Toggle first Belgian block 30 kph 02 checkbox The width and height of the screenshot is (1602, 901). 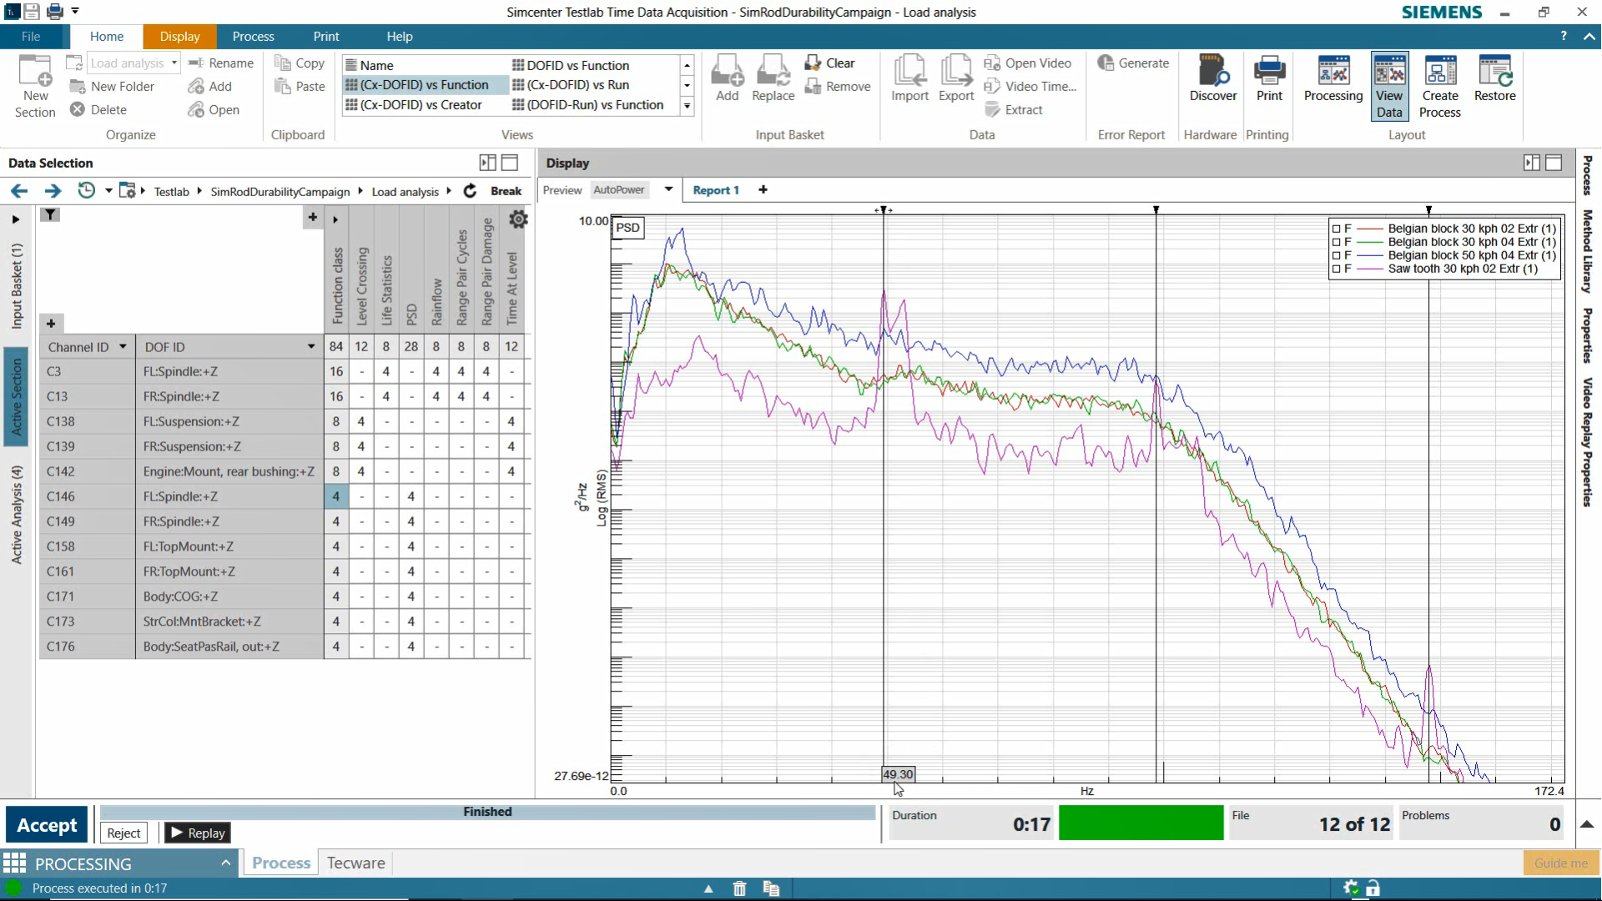click(x=1336, y=229)
